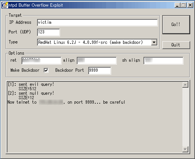Click the 'Make Backdoor' label text

tap(25, 70)
